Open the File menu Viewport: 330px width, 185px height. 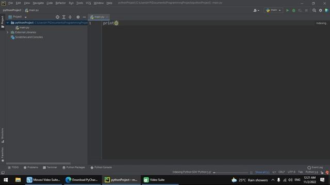point(10,3)
